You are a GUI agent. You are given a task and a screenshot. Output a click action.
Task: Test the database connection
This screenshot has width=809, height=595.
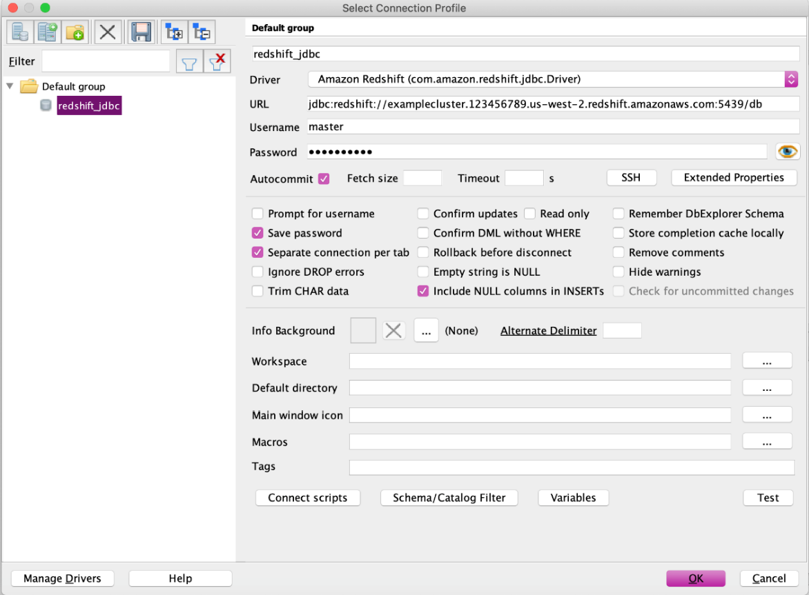click(768, 497)
